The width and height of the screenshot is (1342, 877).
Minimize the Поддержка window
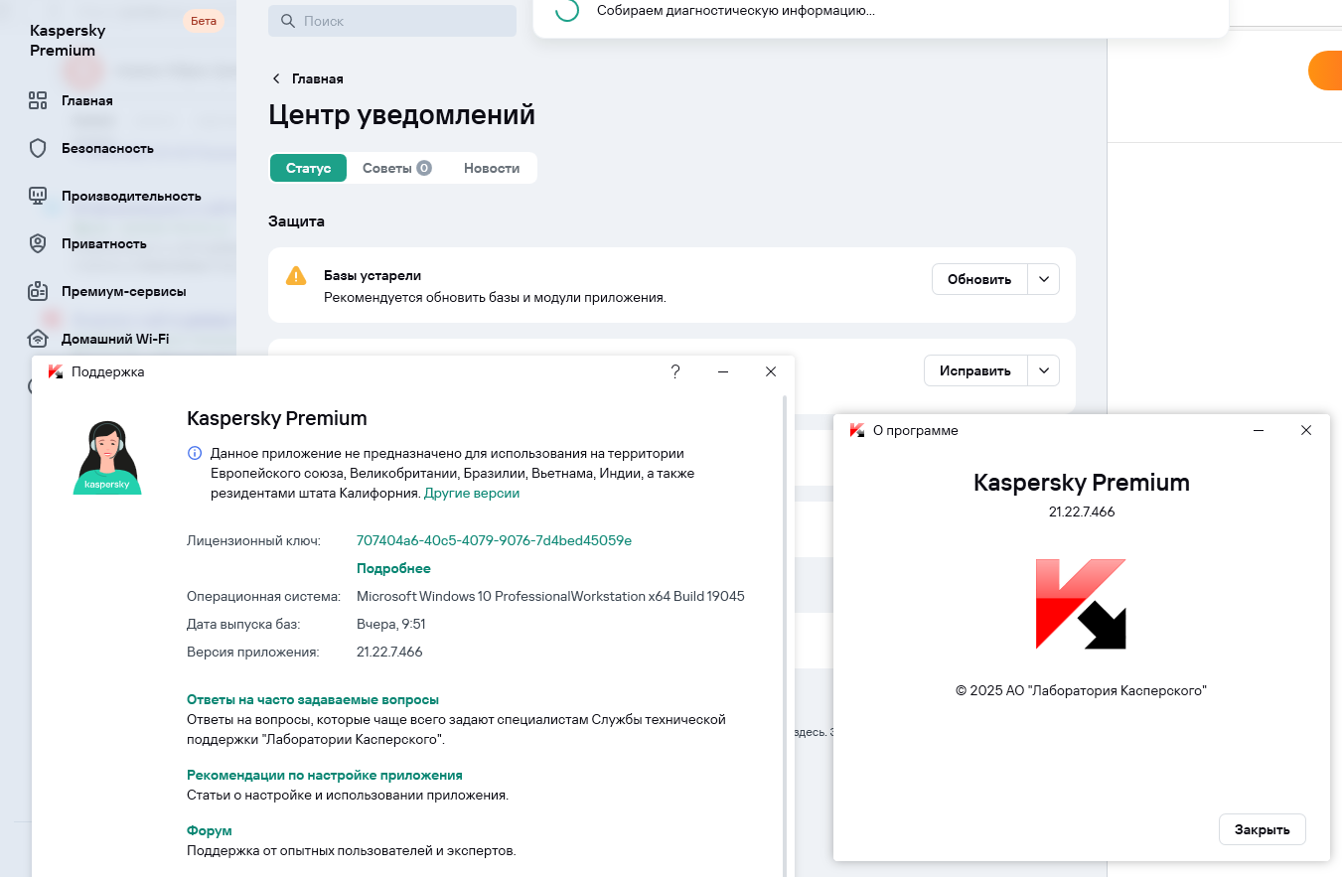point(723,371)
